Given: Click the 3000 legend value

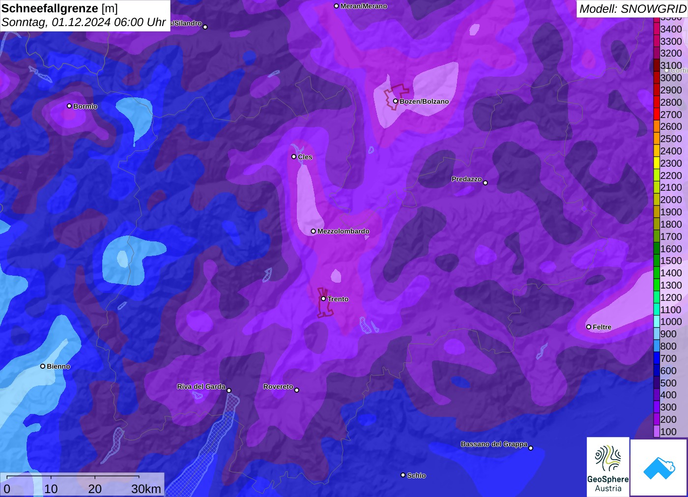Looking at the screenshot, I should (671, 78).
